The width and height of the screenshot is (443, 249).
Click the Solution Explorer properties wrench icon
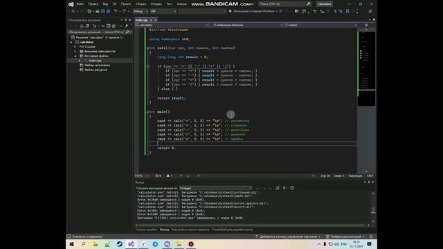[126, 26]
